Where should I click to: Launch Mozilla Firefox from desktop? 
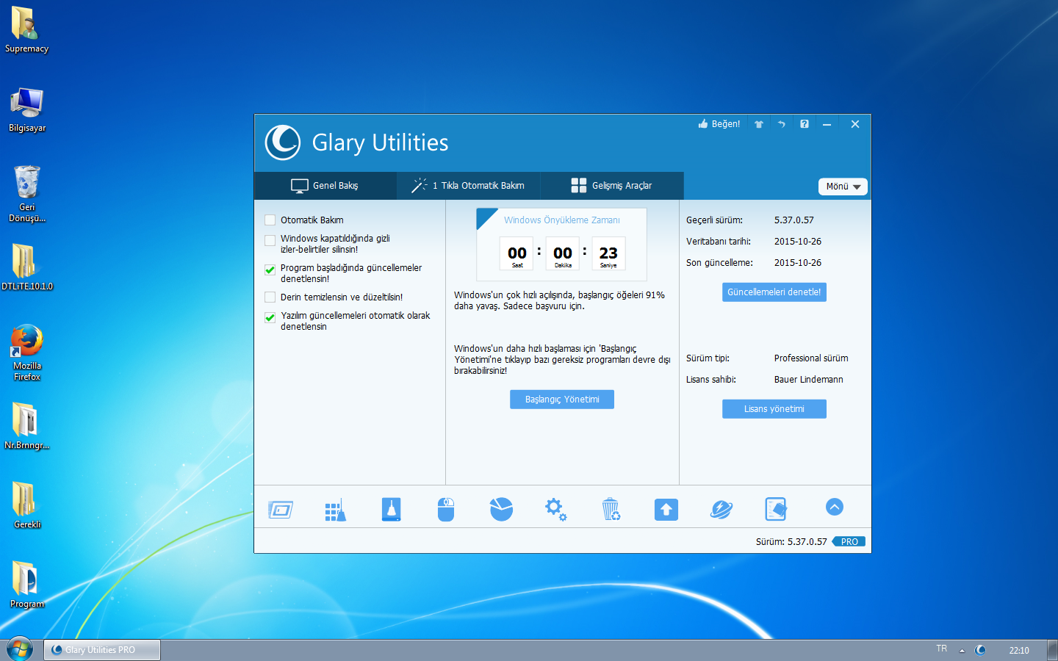pos(27,353)
